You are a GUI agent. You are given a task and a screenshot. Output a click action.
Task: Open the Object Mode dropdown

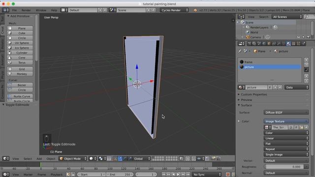click(x=73, y=159)
